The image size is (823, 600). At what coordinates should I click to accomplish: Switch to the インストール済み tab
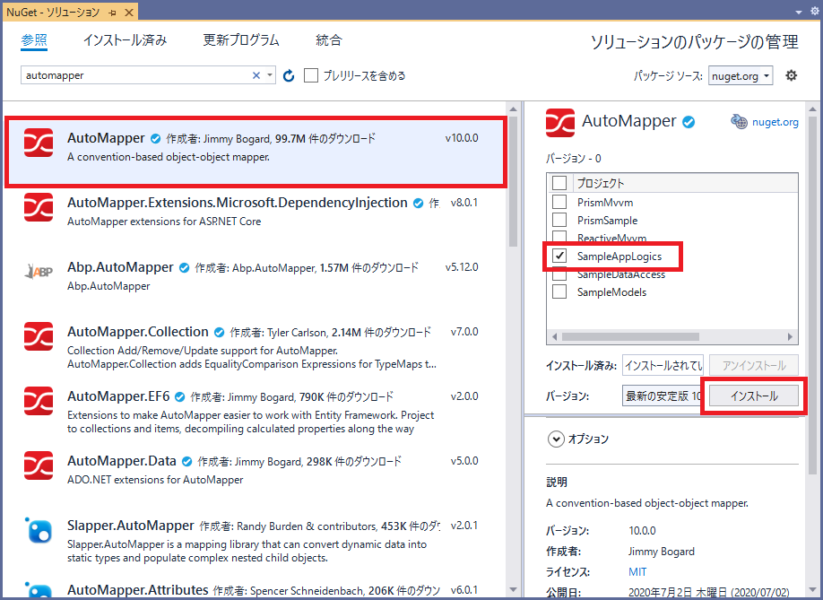[x=125, y=40]
